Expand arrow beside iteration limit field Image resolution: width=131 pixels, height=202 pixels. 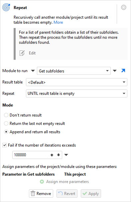click(x=66, y=155)
